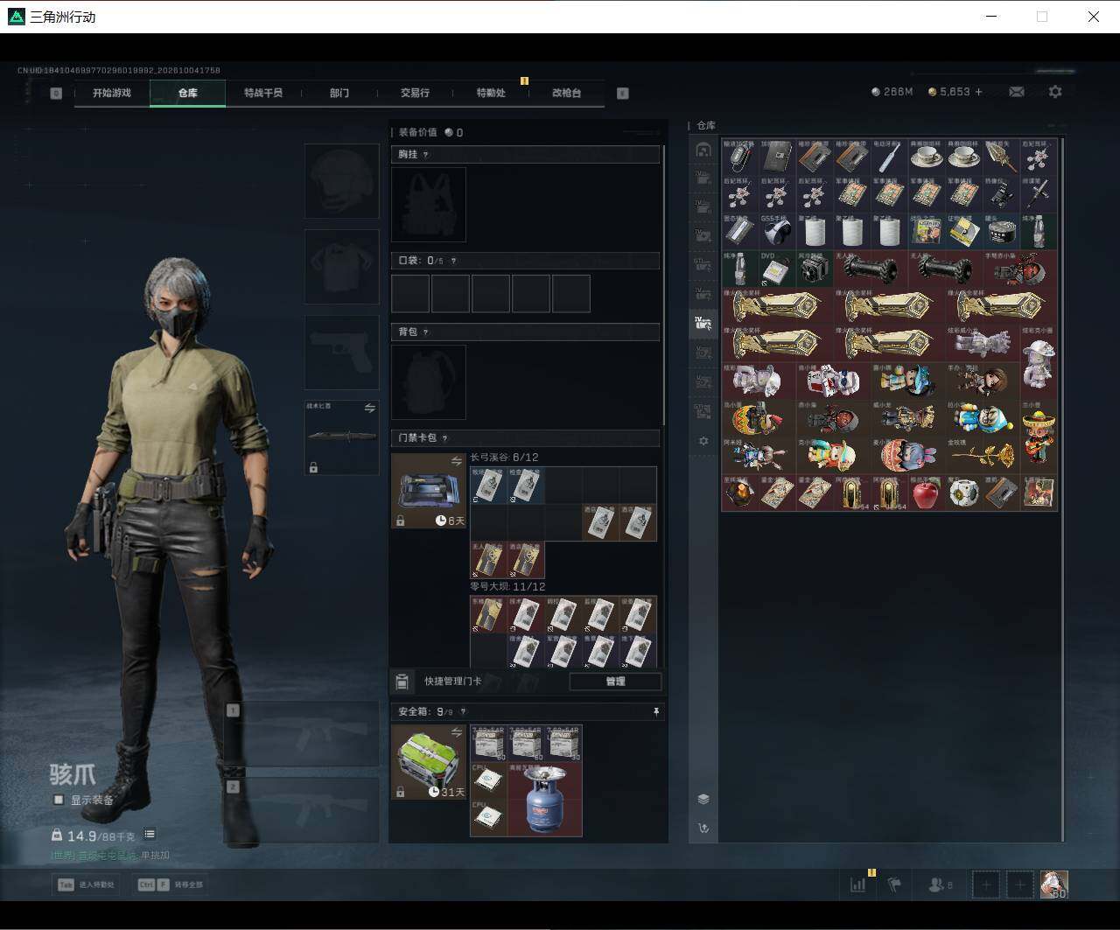Viewport: 1120px width, 930px height.
Task: Toggle the 显示装备 checkbox
Action: tap(59, 800)
